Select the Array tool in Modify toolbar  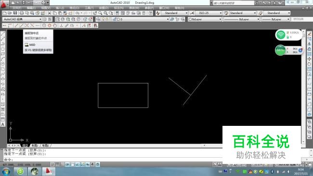click(309, 54)
